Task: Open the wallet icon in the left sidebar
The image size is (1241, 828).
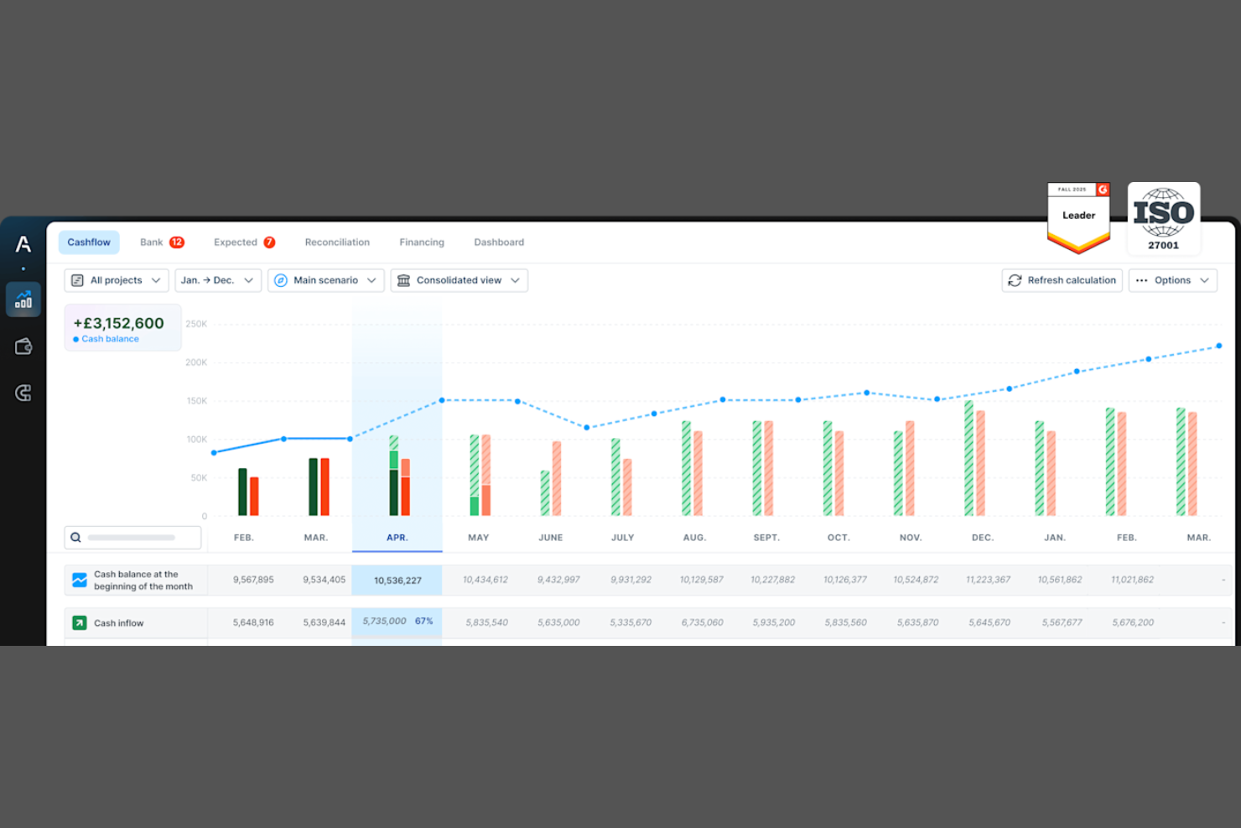Action: coord(23,346)
